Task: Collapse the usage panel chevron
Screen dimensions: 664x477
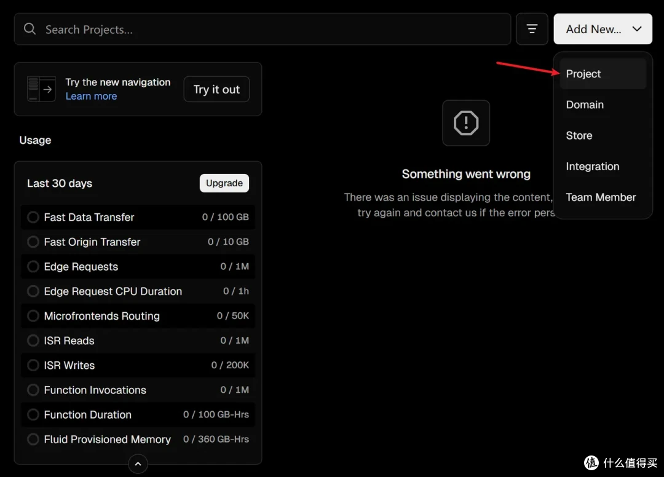Action: [x=138, y=464]
